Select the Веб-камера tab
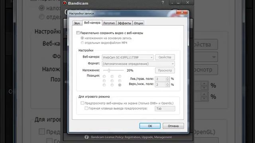 pyautogui.click(x=92, y=23)
